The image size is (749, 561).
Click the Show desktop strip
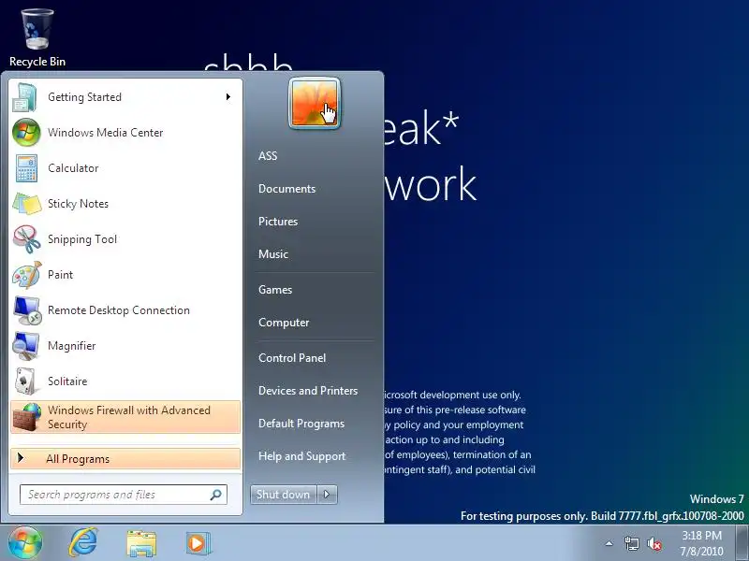742,542
